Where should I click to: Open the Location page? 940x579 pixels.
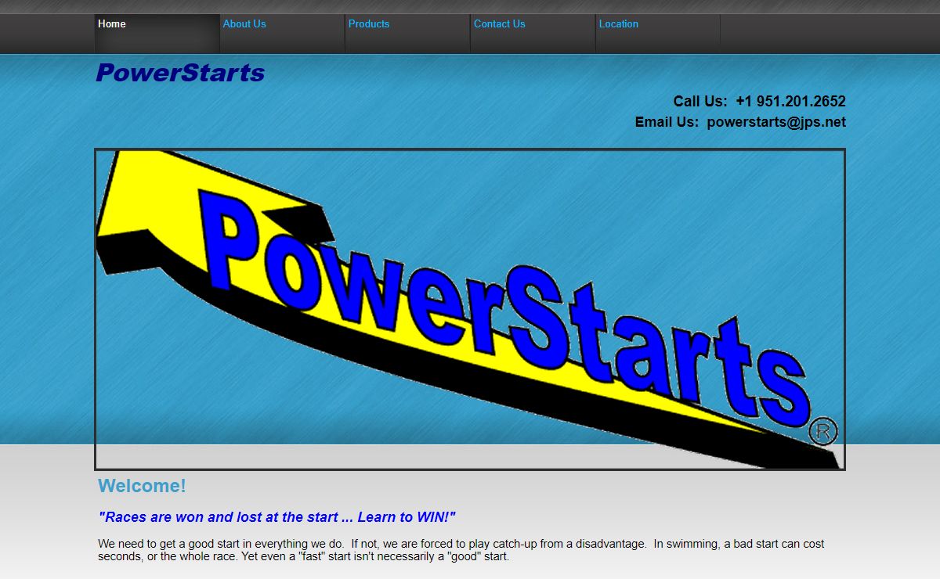coord(658,34)
